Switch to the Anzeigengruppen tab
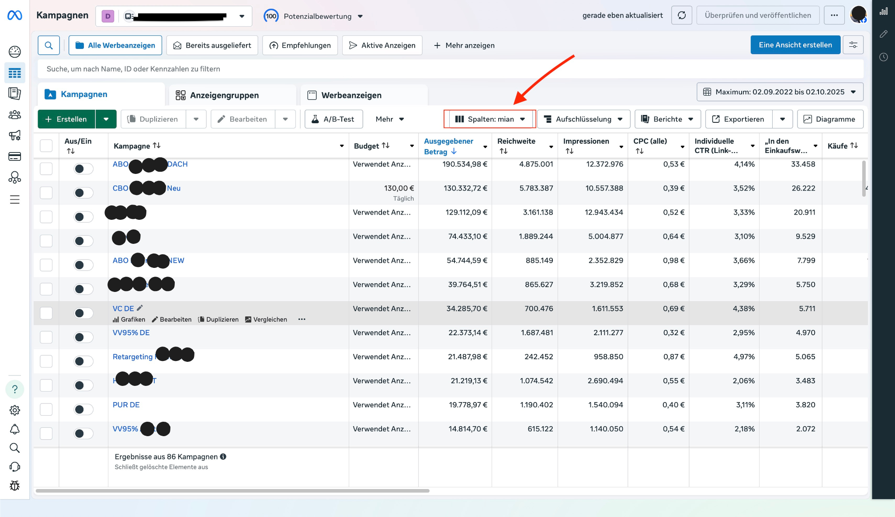The height and width of the screenshot is (517, 895). click(224, 95)
